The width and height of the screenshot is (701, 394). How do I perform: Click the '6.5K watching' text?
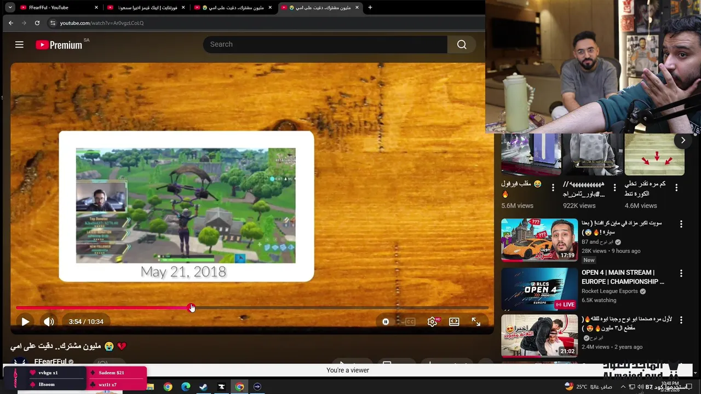[x=599, y=300]
